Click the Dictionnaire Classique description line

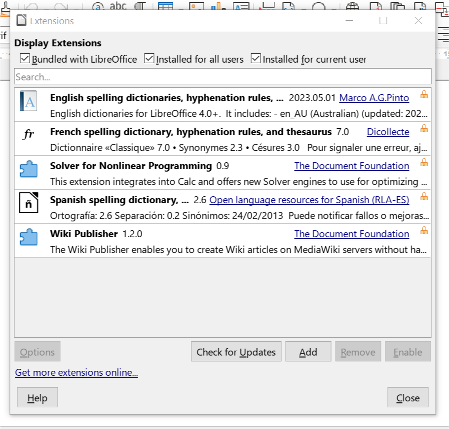238,147
